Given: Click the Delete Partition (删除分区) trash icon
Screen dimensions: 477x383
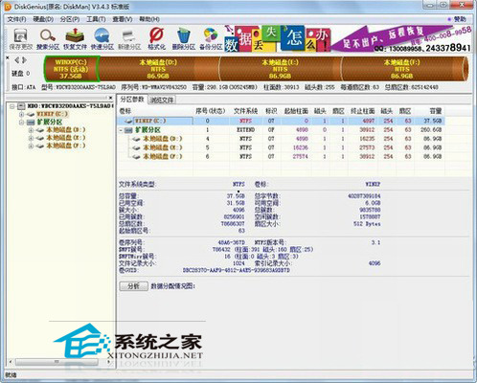Looking at the screenshot, I should (x=184, y=39).
